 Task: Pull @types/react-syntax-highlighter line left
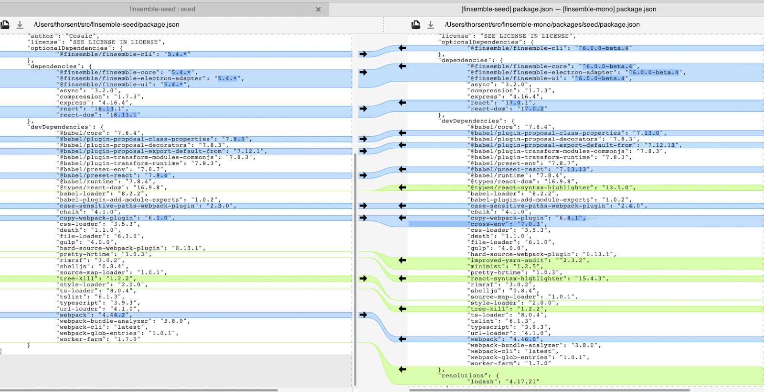point(402,187)
